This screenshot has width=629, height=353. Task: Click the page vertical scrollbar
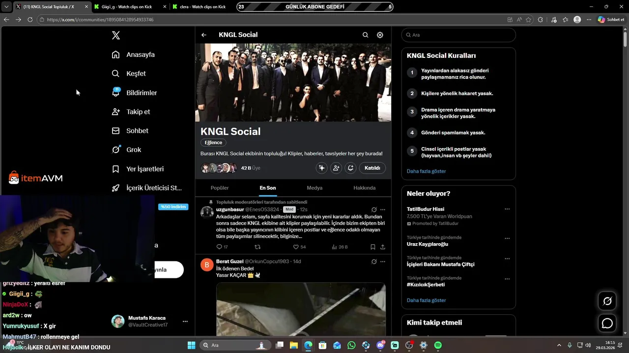coord(625,39)
